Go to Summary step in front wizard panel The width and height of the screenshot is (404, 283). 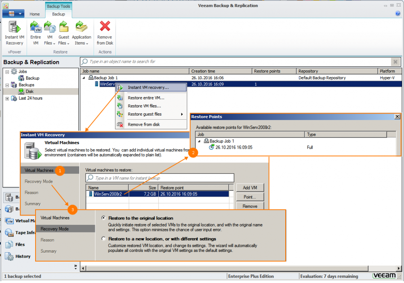point(48,251)
